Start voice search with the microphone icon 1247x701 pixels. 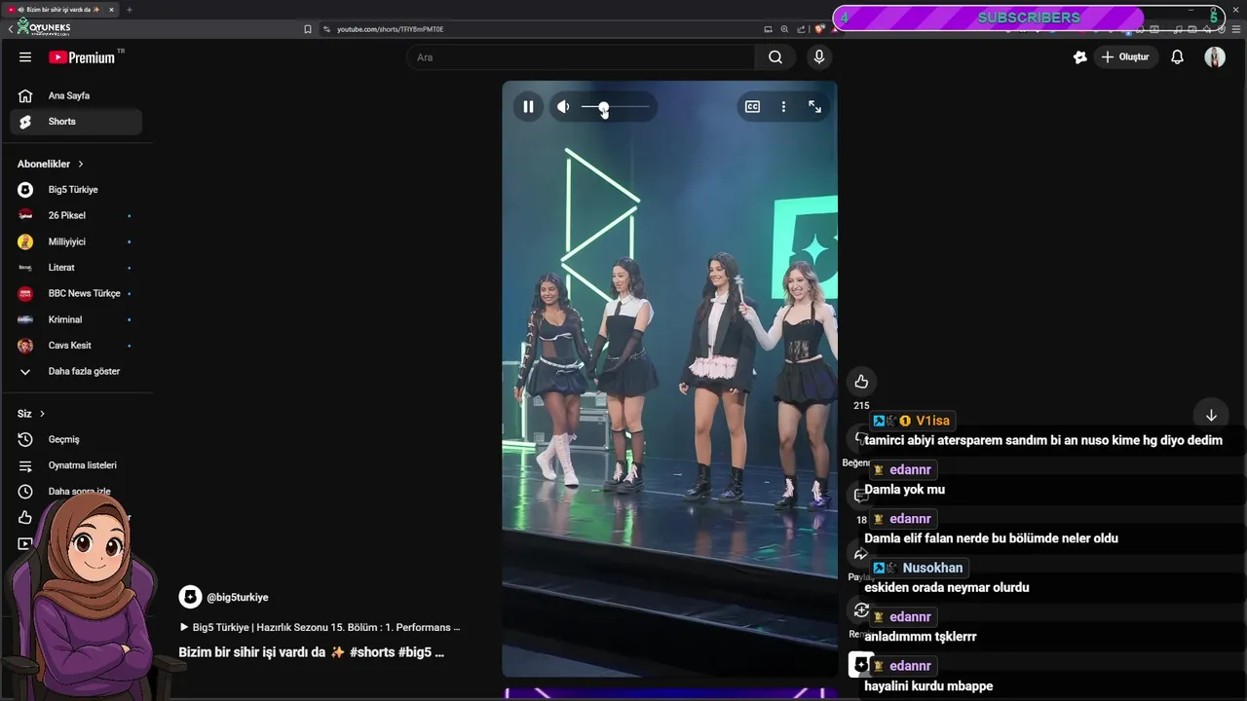[819, 57]
